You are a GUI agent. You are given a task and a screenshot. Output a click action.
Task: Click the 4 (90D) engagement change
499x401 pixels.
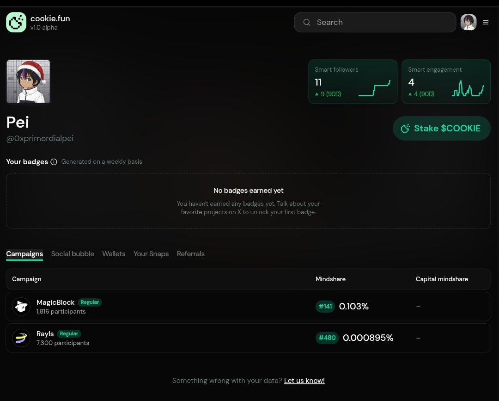(421, 94)
